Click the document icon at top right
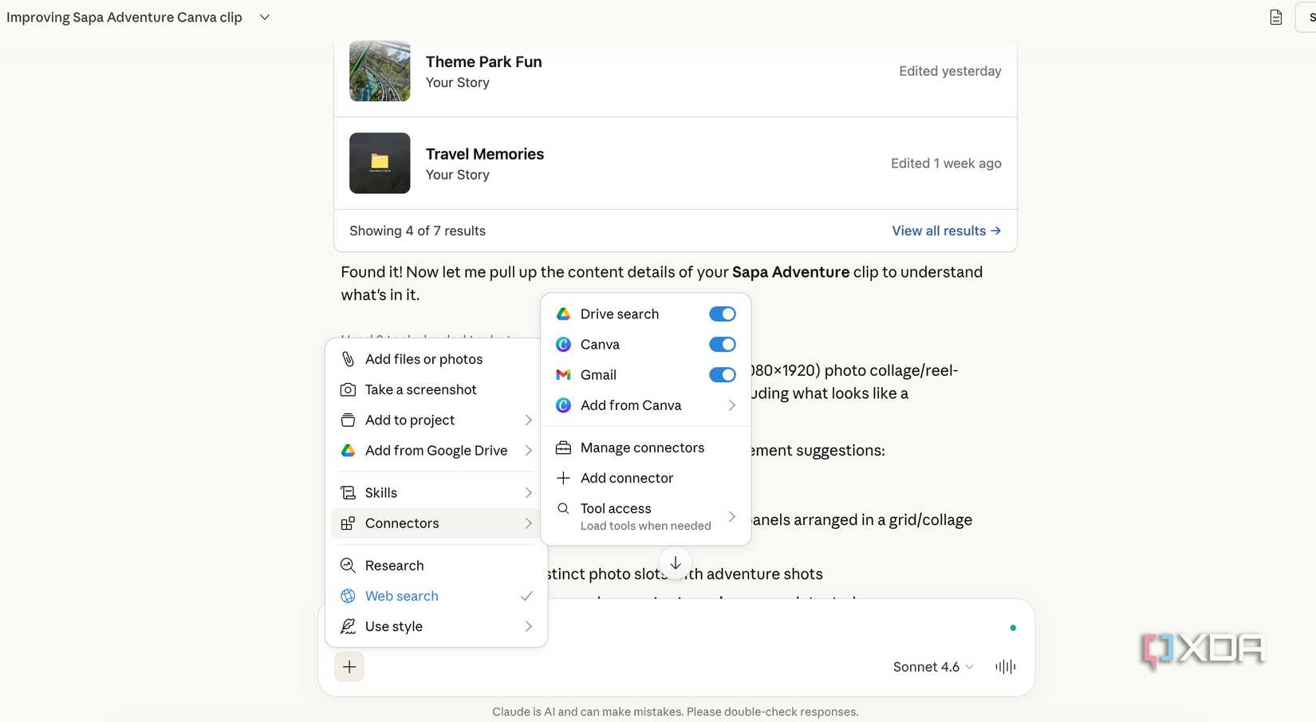 (x=1276, y=18)
